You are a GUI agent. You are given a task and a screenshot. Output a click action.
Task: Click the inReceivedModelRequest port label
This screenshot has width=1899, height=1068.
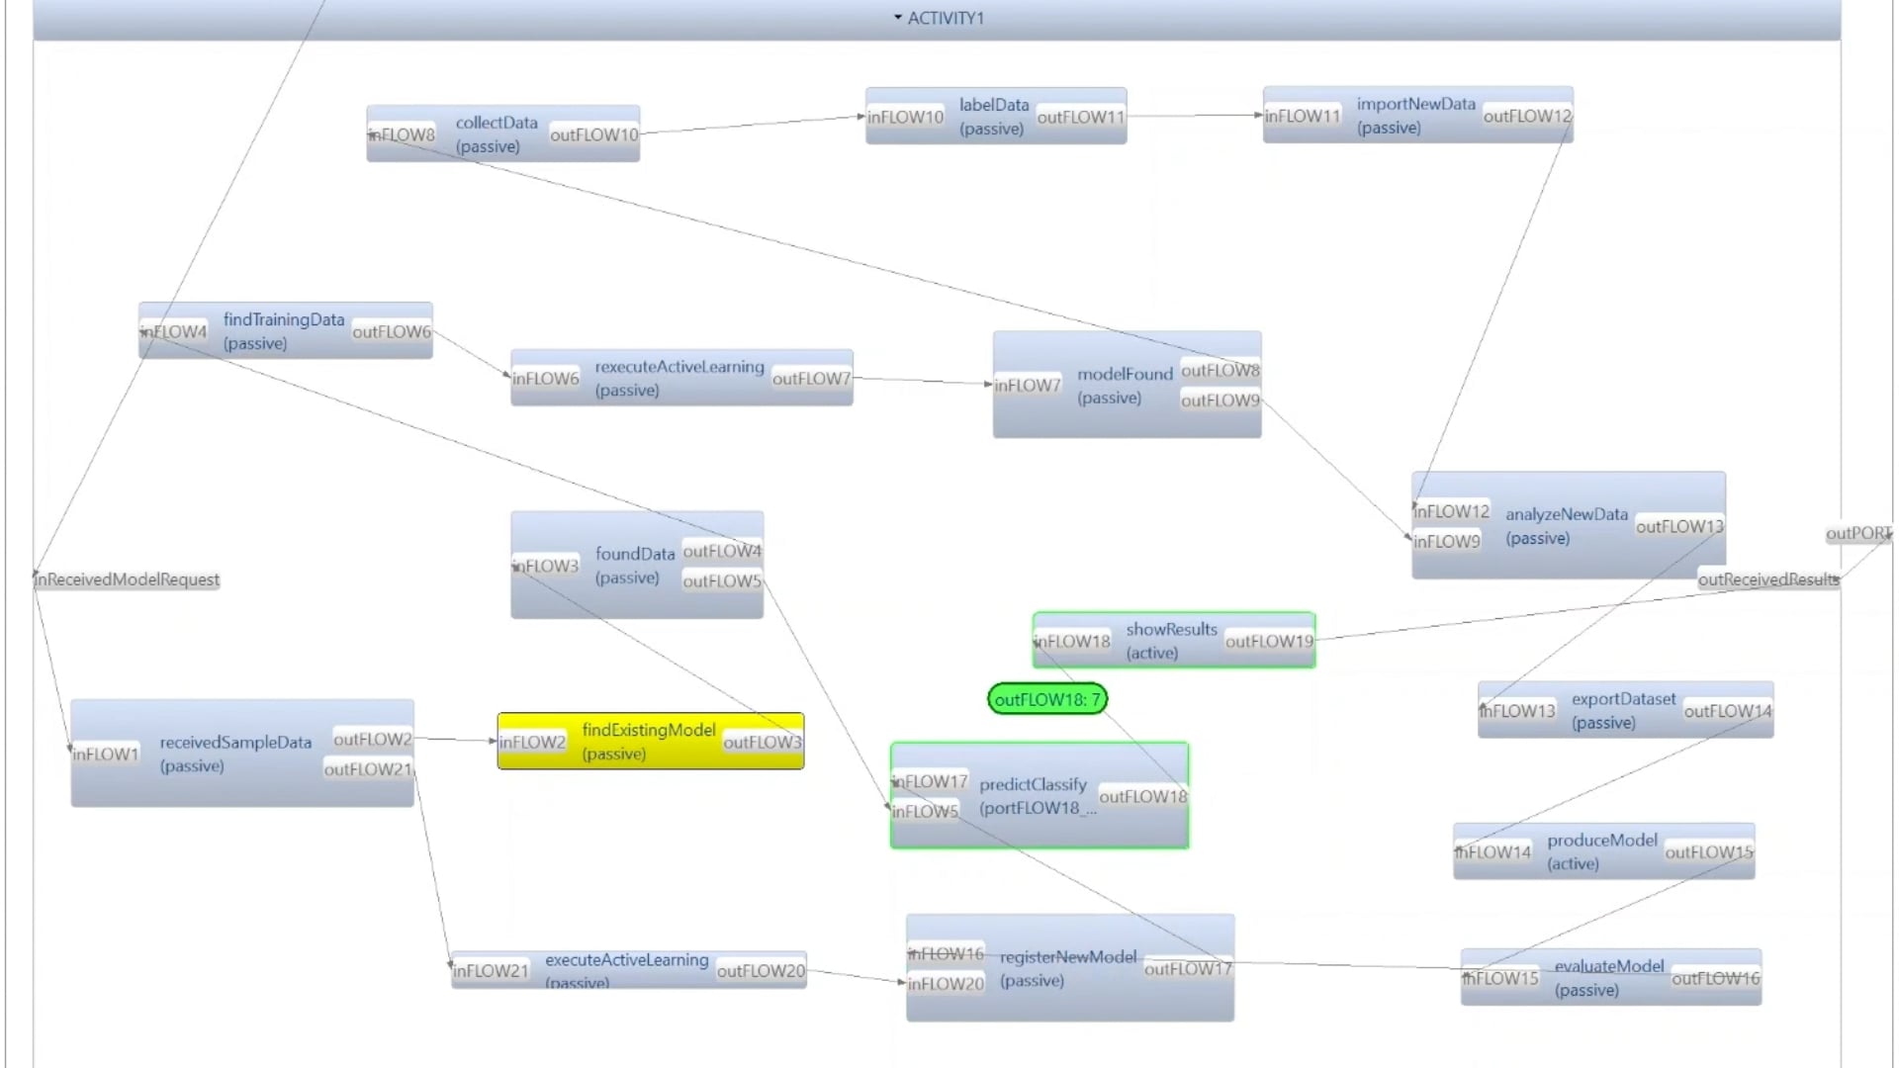126,579
